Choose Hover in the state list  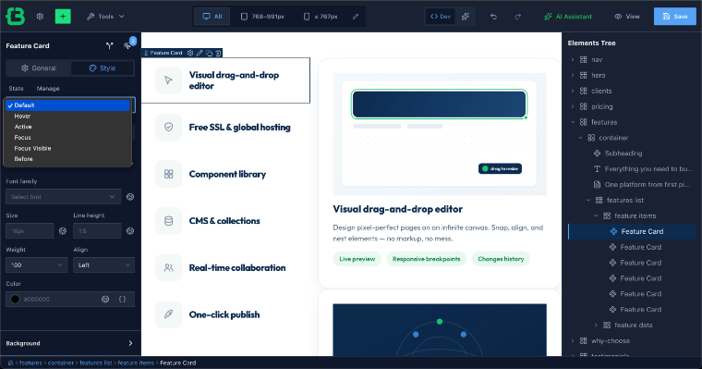(x=67, y=116)
